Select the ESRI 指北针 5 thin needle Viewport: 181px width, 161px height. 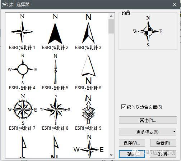55,69
